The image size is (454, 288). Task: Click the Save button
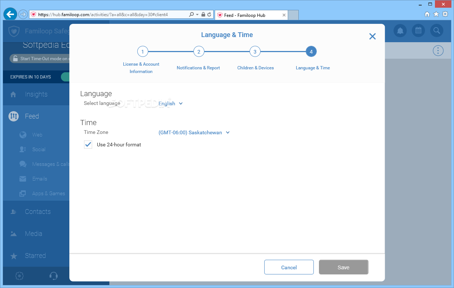pyautogui.click(x=344, y=267)
